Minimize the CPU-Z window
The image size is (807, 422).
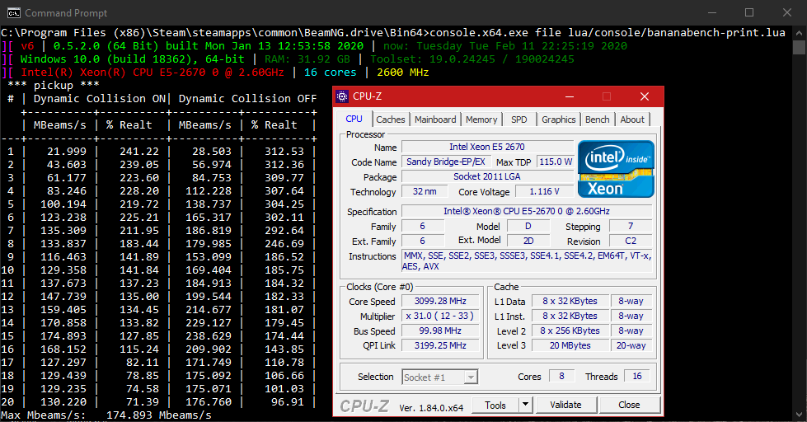click(570, 96)
